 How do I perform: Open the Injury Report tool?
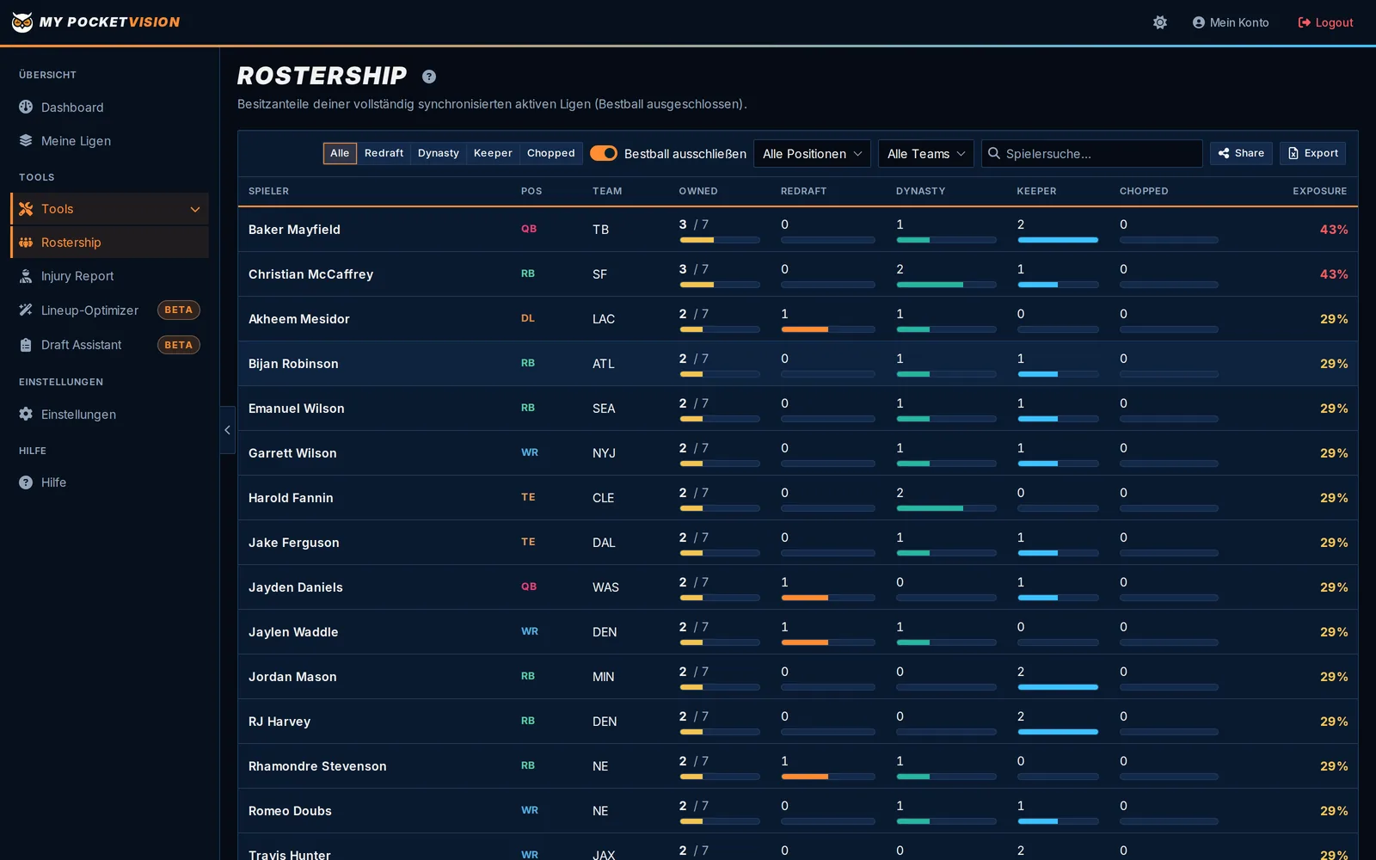(x=109, y=276)
